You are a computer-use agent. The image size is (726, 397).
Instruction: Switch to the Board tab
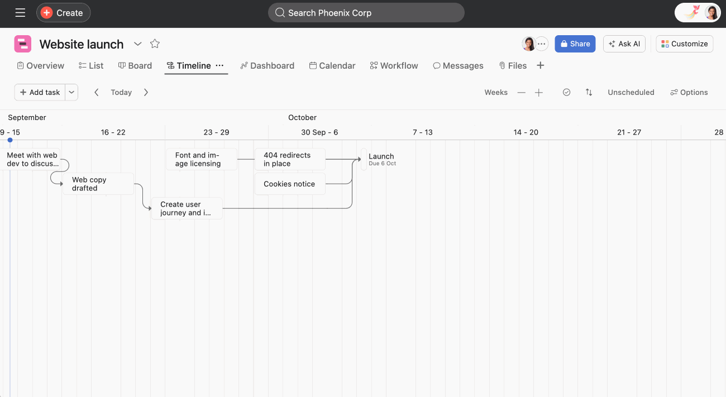click(x=135, y=65)
